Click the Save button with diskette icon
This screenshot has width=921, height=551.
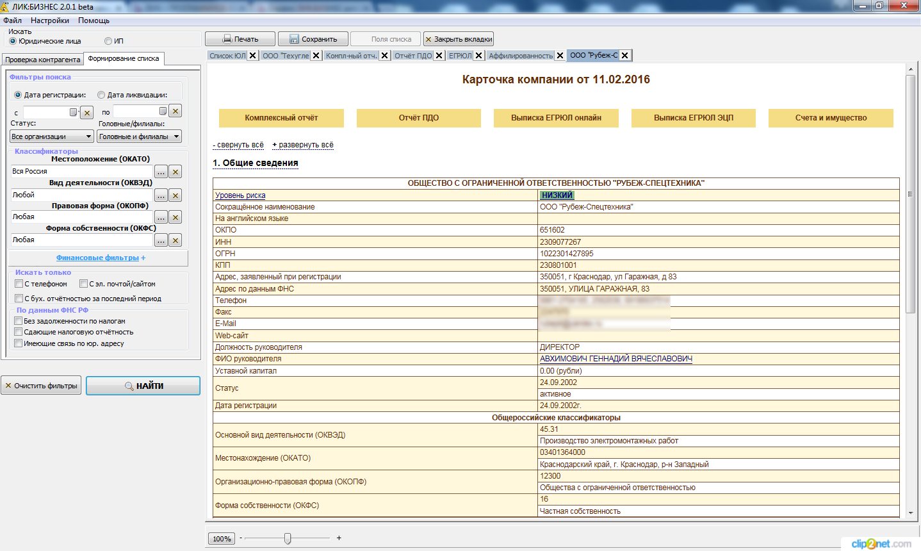click(x=313, y=39)
